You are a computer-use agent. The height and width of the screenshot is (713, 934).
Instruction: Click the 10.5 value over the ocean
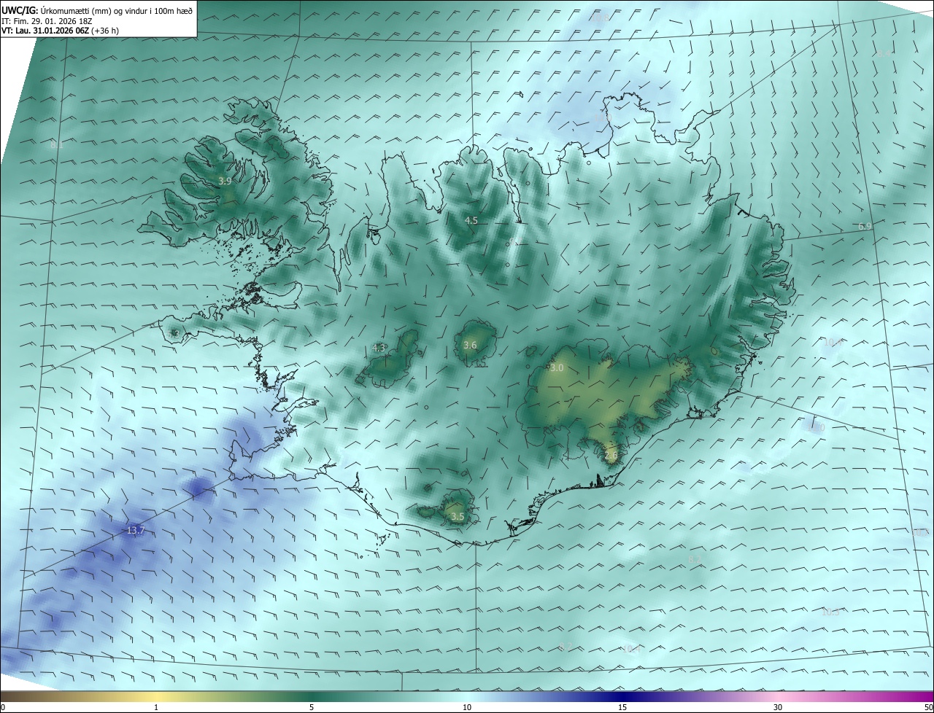[830, 612]
